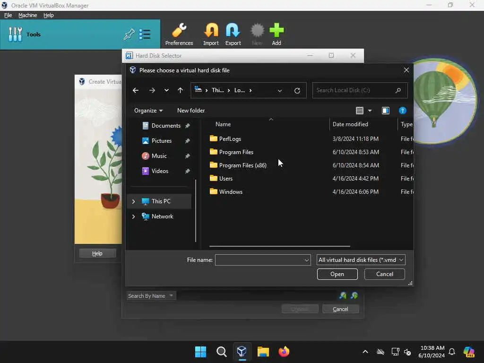Open notifications bell in system tray

[452, 352]
